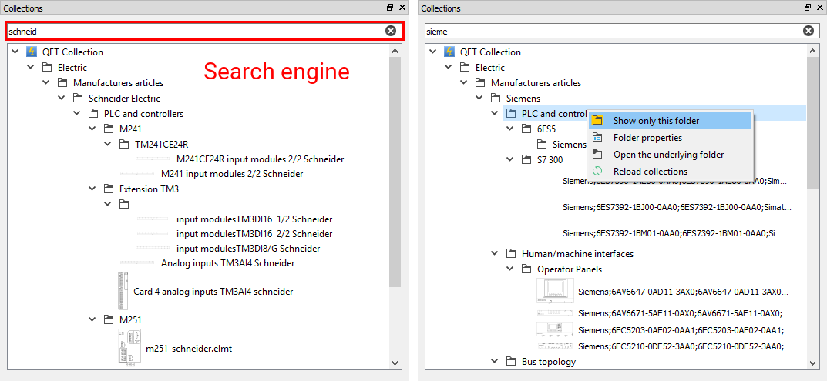Collapse the TM241CE24R folder

pos(108,144)
